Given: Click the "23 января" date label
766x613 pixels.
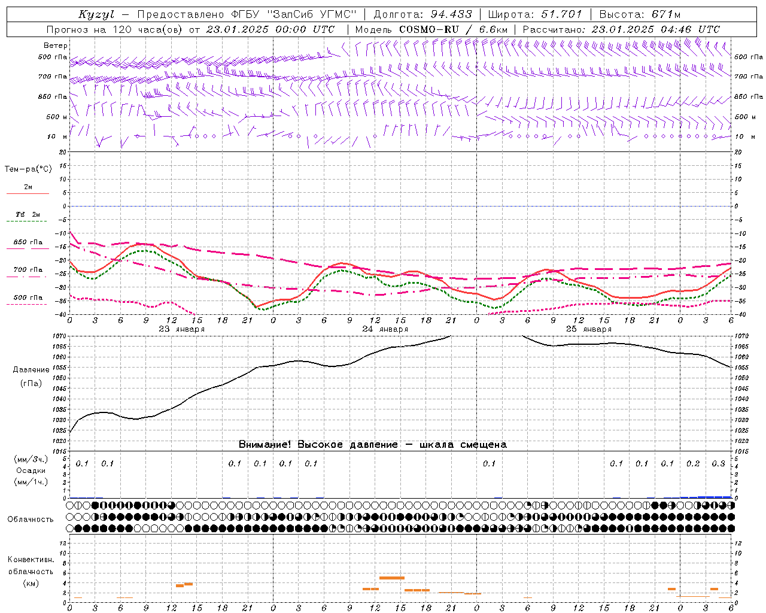Looking at the screenshot, I should pos(181,329).
